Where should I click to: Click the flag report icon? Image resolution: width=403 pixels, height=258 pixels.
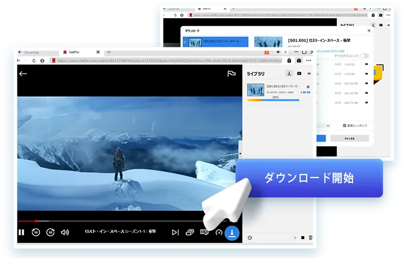point(231,74)
